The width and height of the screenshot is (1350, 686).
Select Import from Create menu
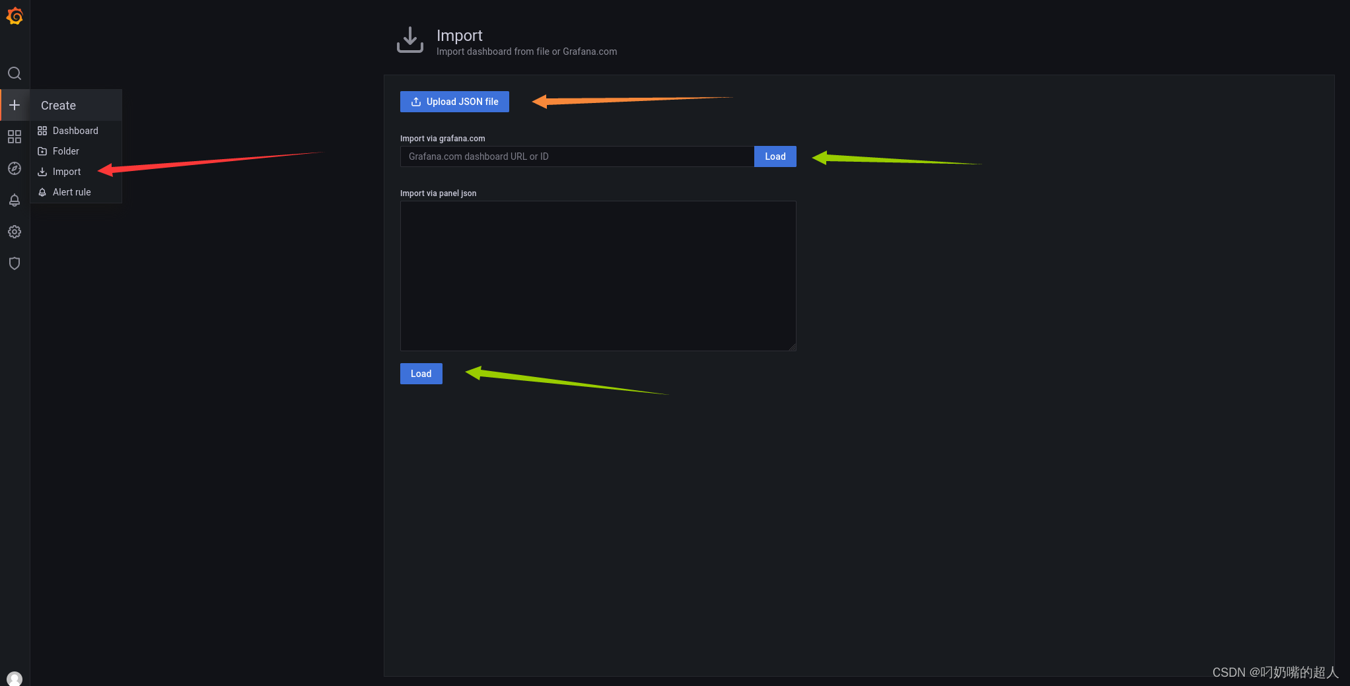click(x=76, y=172)
